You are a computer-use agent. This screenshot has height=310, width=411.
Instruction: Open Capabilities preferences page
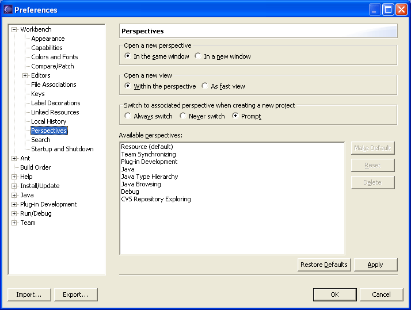point(47,48)
